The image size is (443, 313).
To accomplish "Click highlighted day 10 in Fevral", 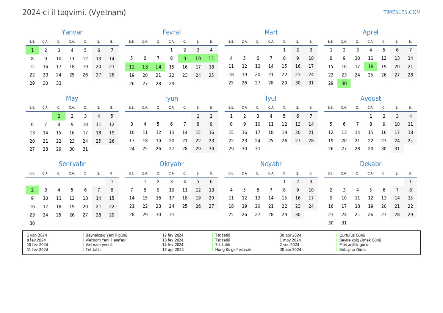I will click(x=198, y=58).
